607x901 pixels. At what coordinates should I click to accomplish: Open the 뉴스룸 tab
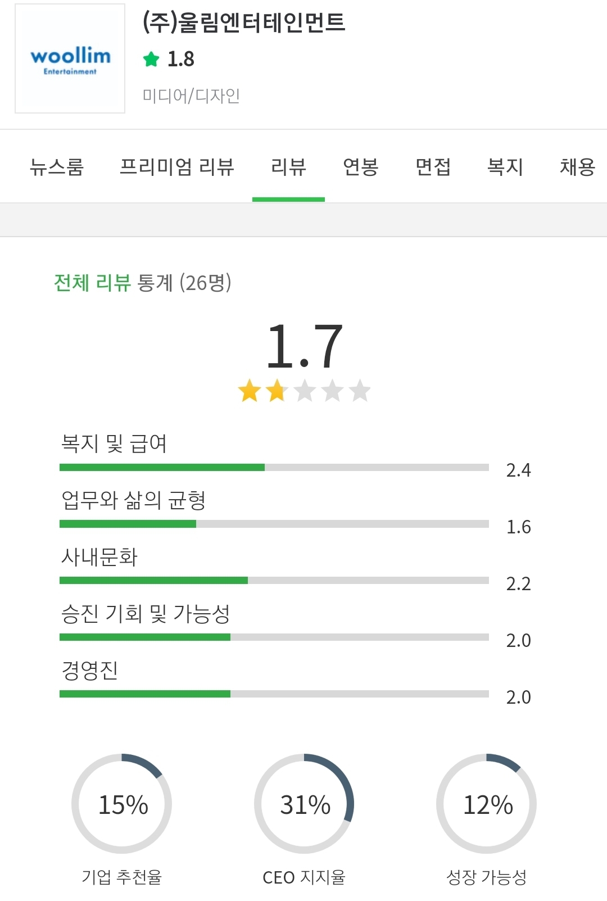point(56,167)
